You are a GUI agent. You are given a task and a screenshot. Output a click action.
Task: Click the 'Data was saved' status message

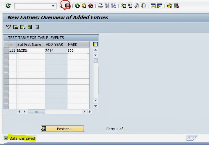(x=22, y=138)
